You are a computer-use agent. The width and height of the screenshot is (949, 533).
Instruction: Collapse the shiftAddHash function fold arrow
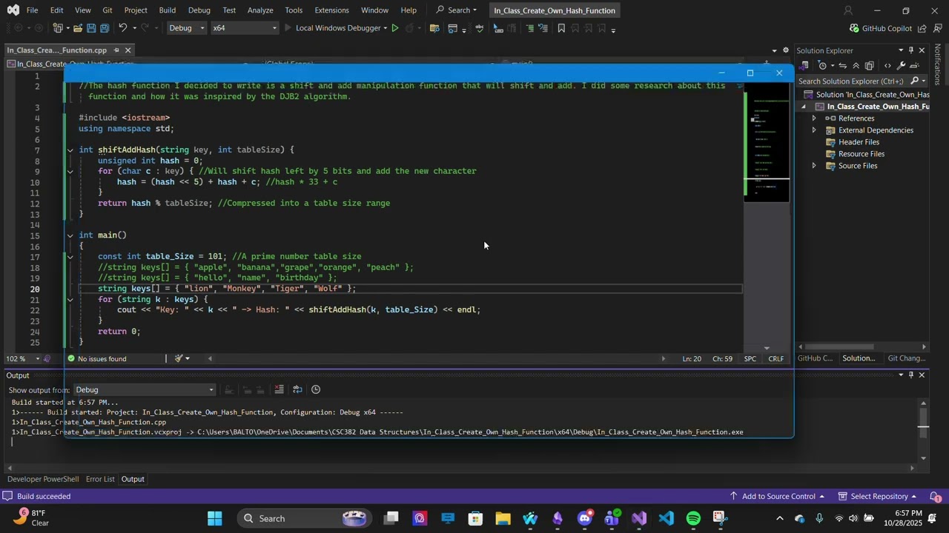coord(70,150)
